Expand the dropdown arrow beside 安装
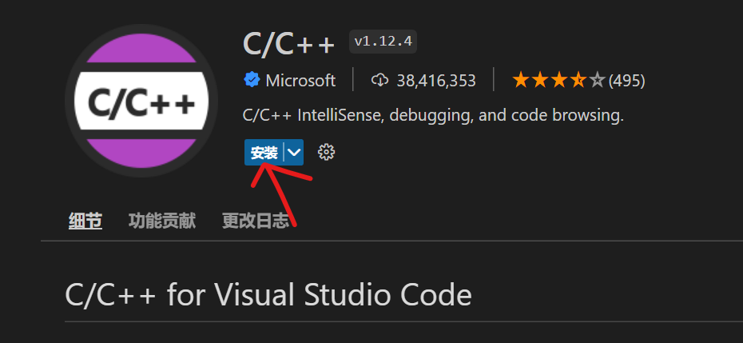 [x=294, y=152]
